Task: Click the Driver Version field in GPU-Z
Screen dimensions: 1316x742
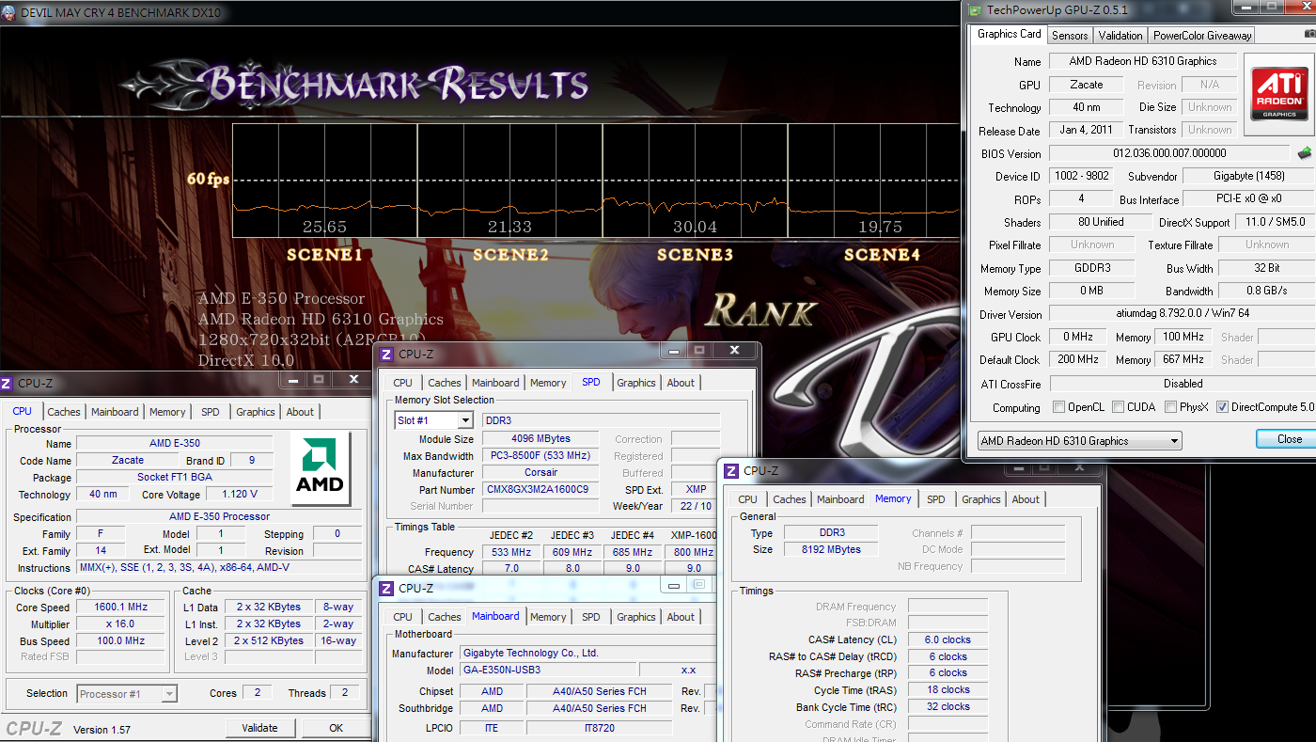Action: (1182, 314)
